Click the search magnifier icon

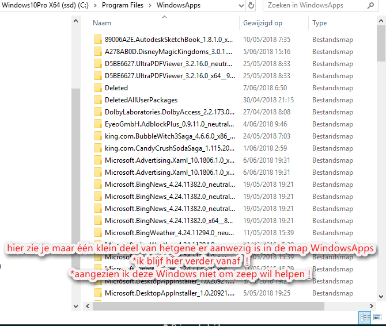(370, 5)
